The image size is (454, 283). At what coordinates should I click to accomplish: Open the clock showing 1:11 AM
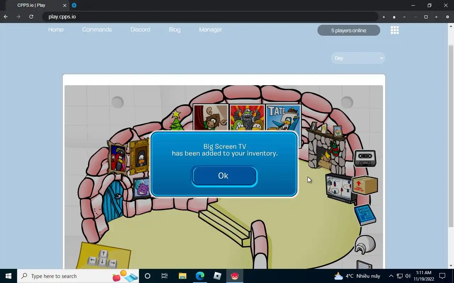424,276
